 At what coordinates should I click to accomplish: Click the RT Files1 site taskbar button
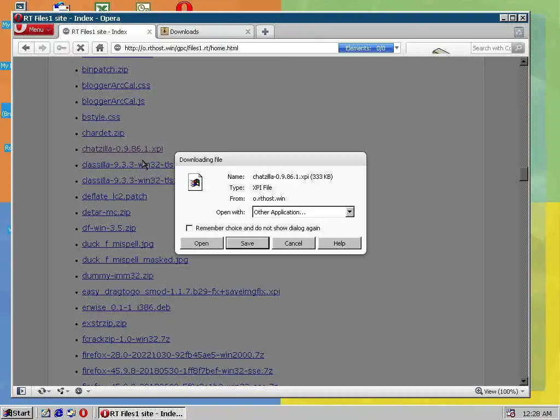(142, 413)
